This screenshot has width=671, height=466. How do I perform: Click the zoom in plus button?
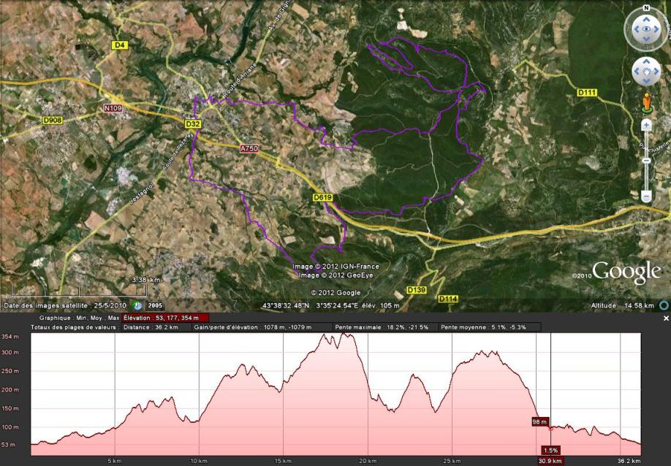[646, 125]
